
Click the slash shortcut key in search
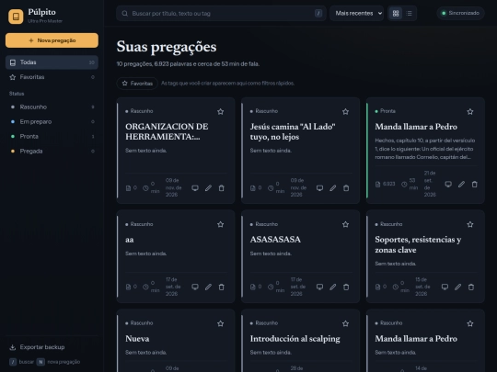point(318,13)
